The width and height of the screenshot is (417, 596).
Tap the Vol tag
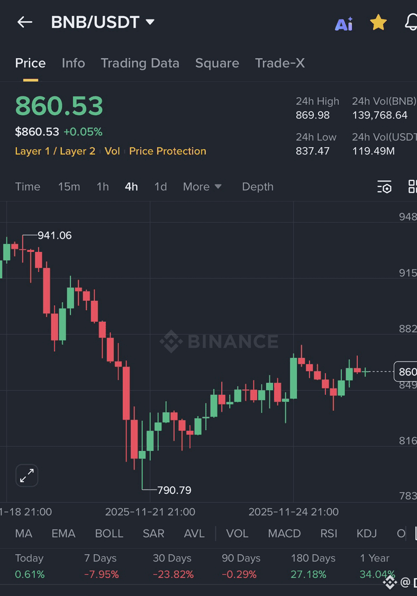pos(112,151)
